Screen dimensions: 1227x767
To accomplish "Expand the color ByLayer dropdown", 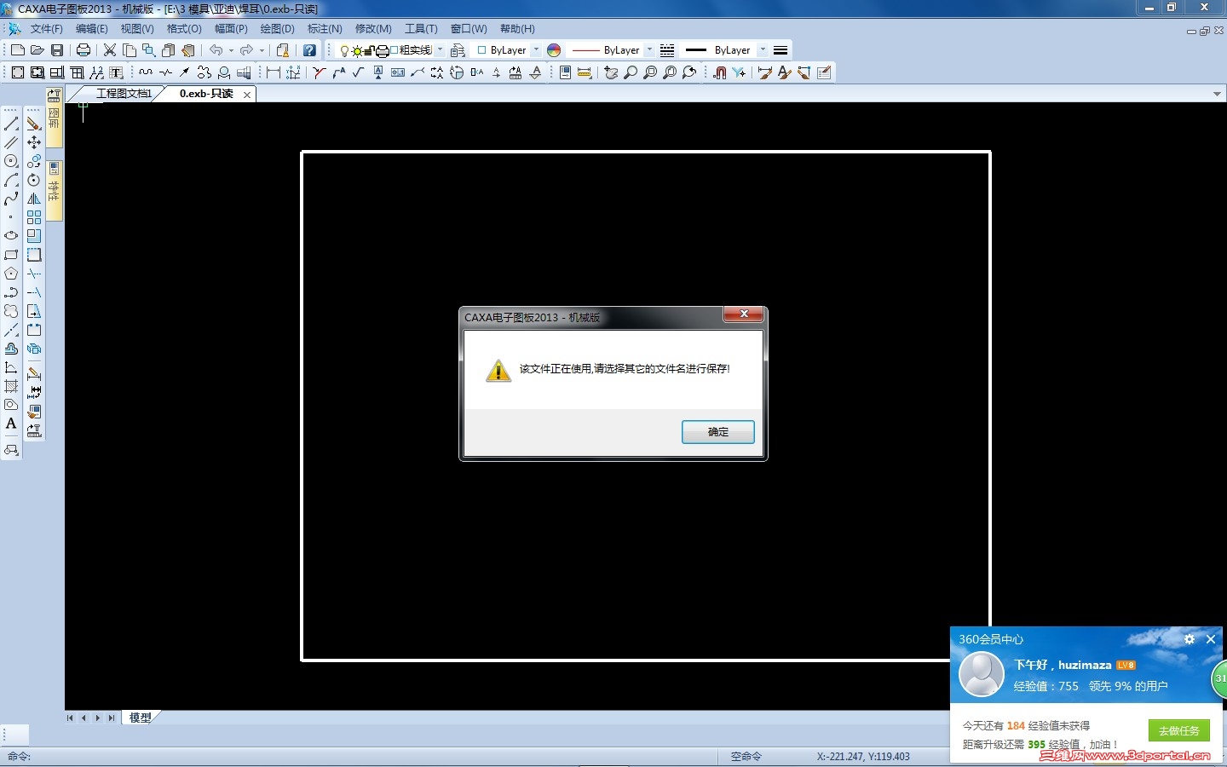I will click(x=536, y=50).
